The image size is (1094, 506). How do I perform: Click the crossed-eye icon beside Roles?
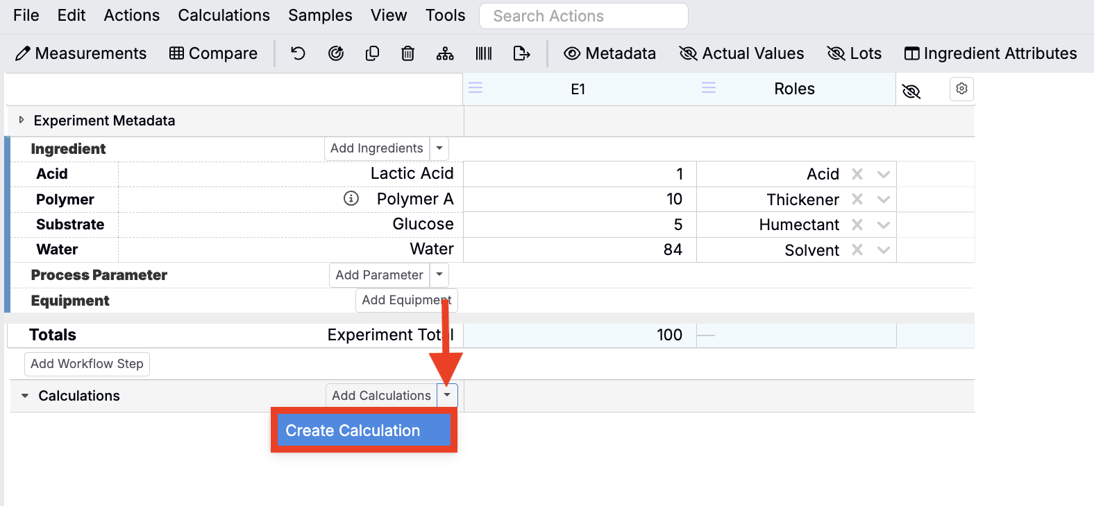(x=911, y=91)
